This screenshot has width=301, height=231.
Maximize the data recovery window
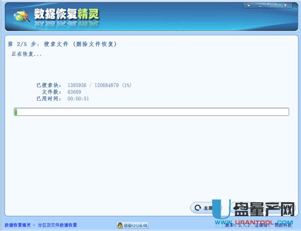(x=272, y=5)
